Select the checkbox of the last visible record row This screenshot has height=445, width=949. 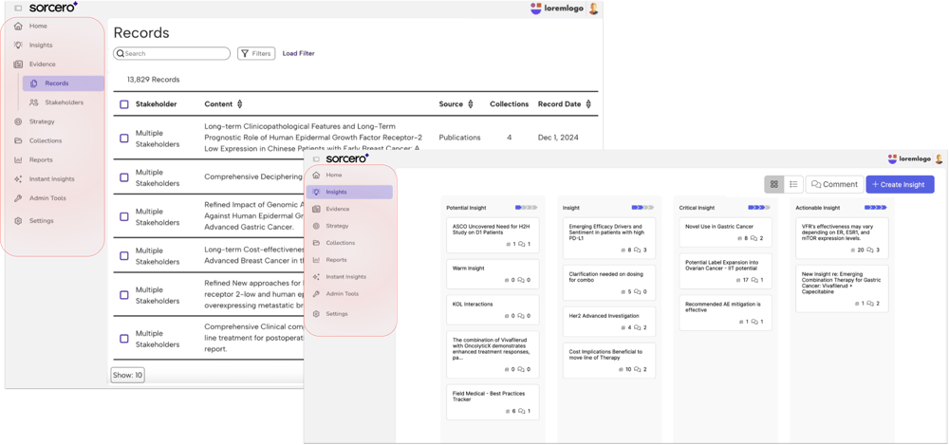click(124, 339)
